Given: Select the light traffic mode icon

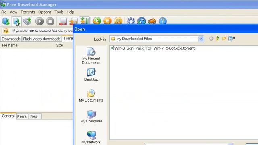Looking at the screenshot, I should 63,21.
